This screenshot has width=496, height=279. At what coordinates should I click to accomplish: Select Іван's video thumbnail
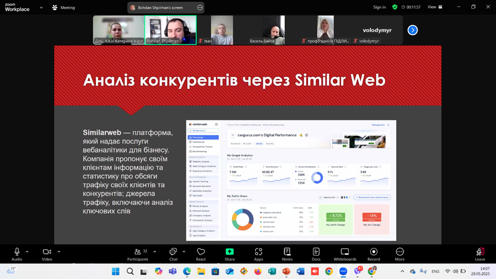222,30
